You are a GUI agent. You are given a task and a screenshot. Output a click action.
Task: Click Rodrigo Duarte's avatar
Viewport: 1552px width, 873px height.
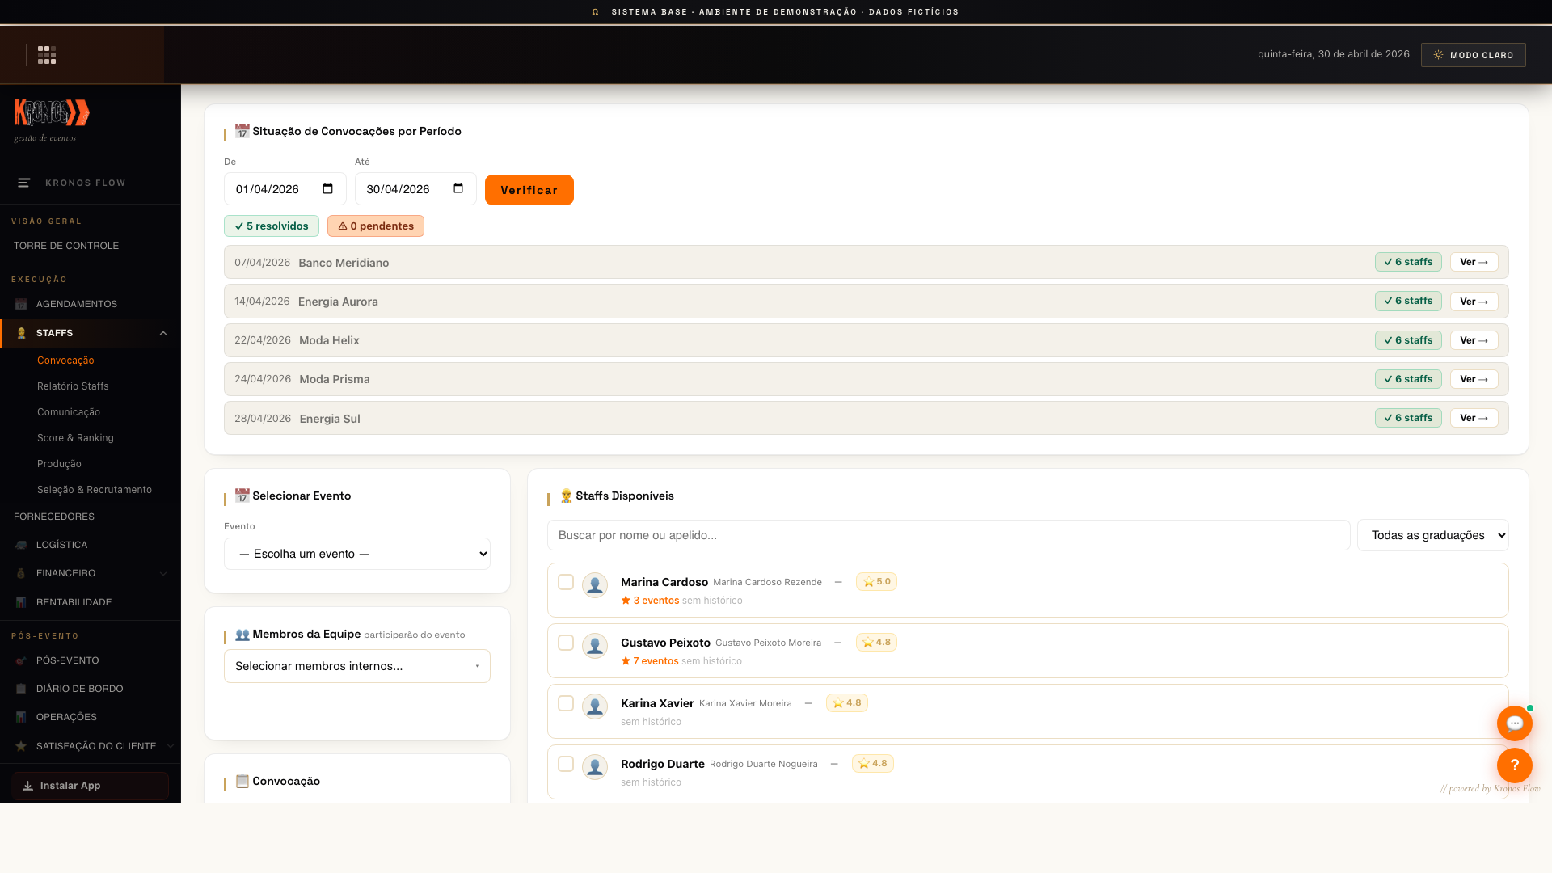pos(595,767)
